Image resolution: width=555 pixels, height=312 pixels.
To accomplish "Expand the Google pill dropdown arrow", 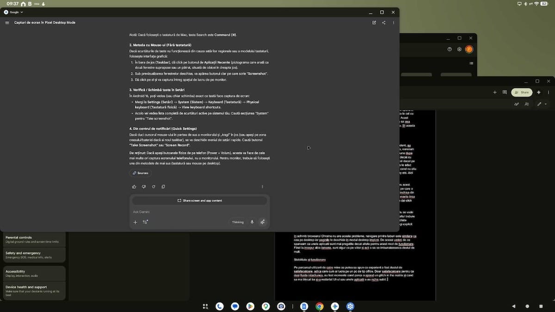I will 21,12.
